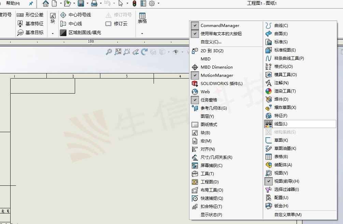Open the dropdown arrow next to New document

click(61, 3)
